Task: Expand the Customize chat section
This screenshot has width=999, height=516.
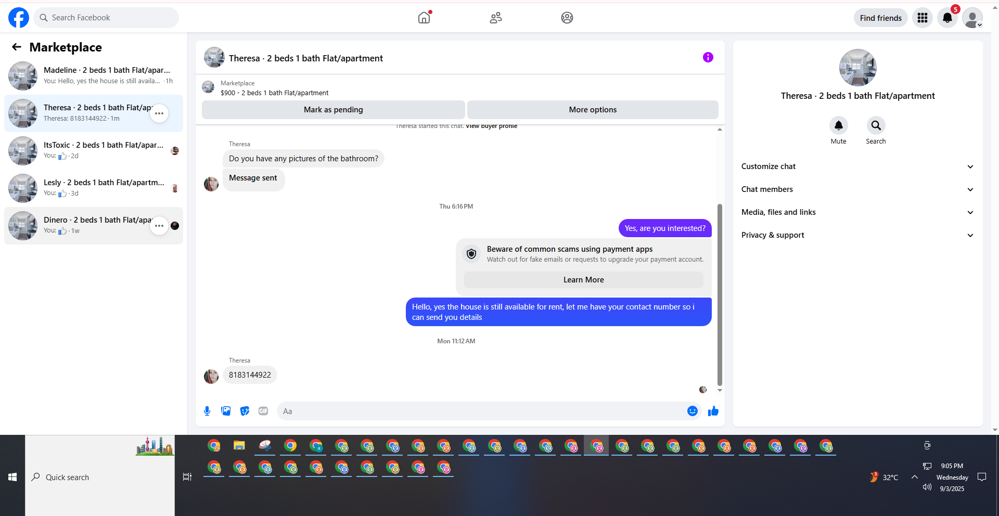Action: pyautogui.click(x=858, y=166)
